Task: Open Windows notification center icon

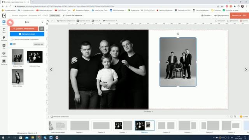Action: pos(245,138)
